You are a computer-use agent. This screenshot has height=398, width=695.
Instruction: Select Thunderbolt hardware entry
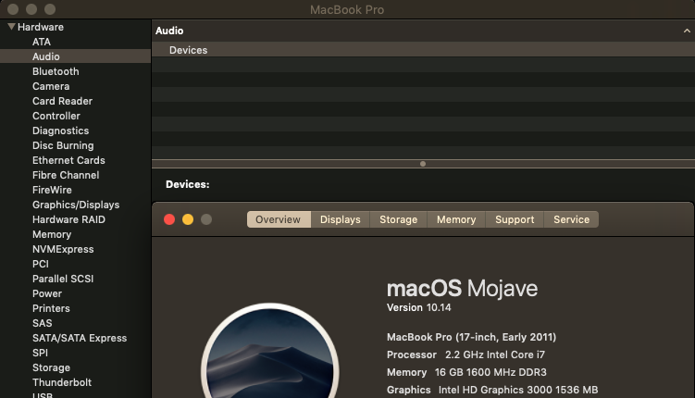[62, 382]
